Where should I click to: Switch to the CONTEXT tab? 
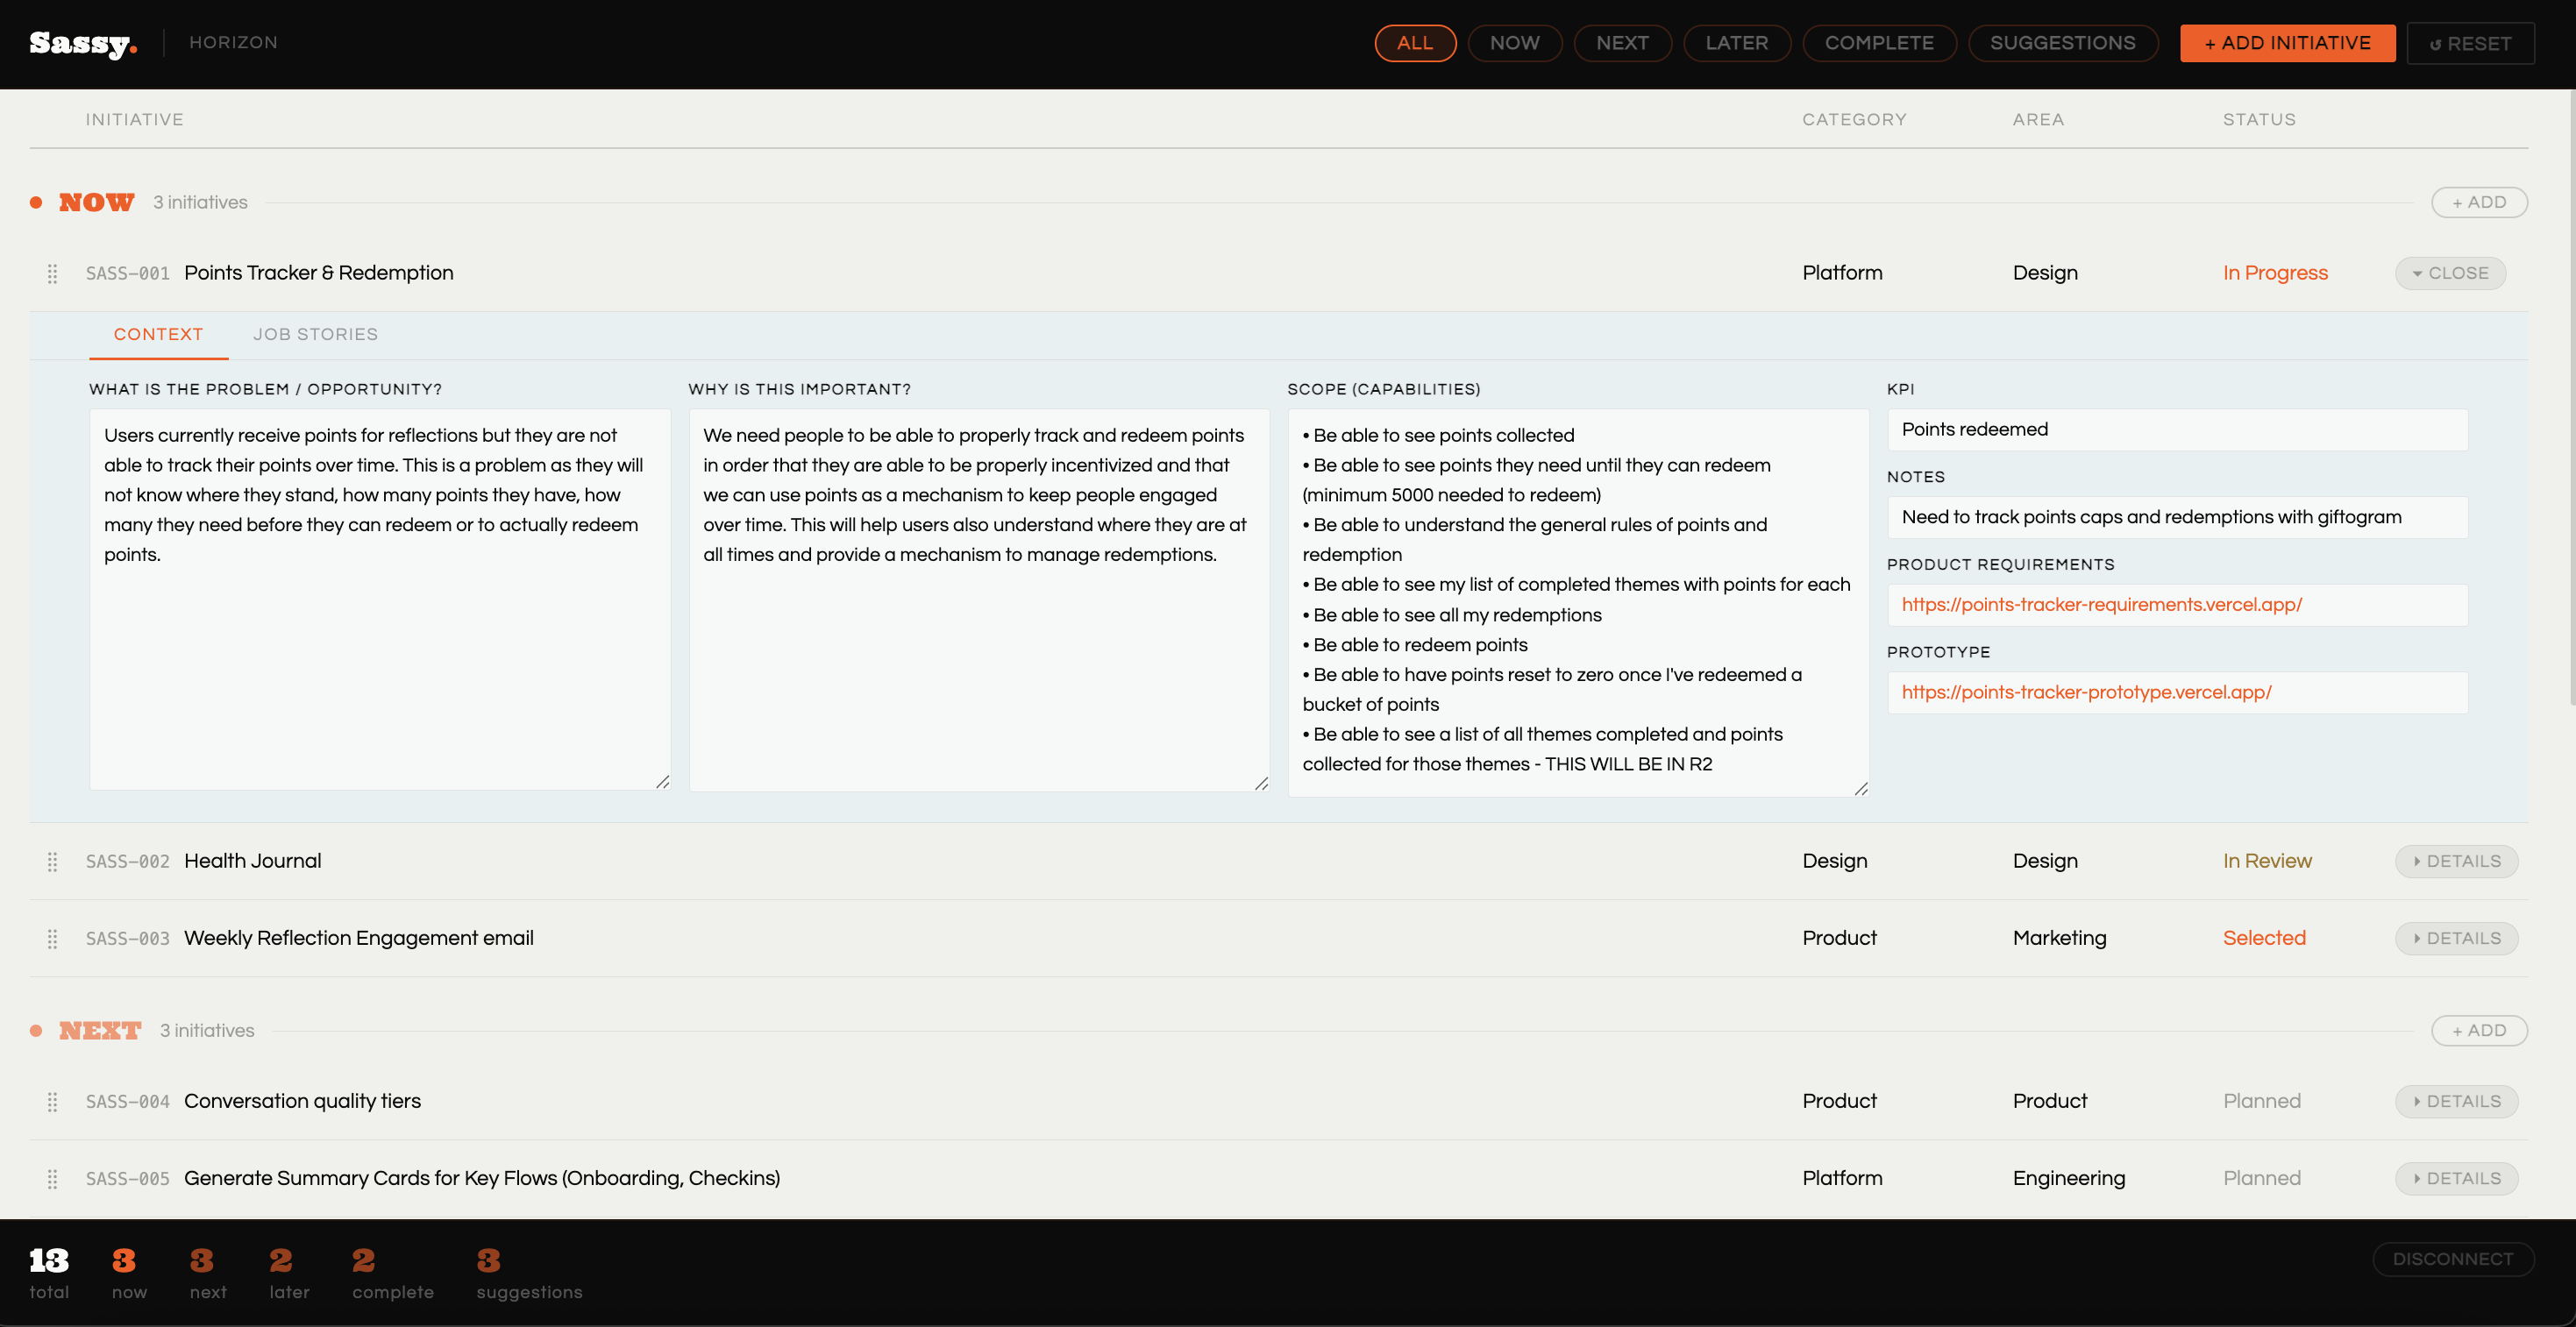click(158, 334)
